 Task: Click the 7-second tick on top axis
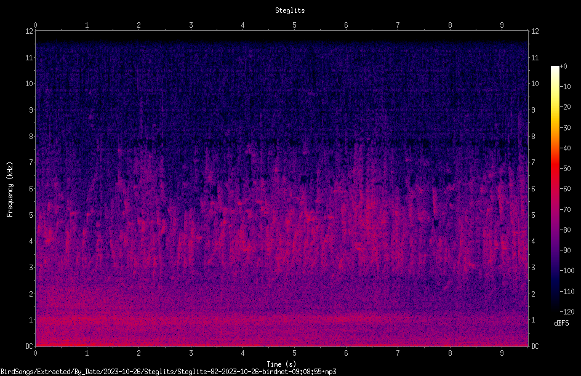[398, 25]
